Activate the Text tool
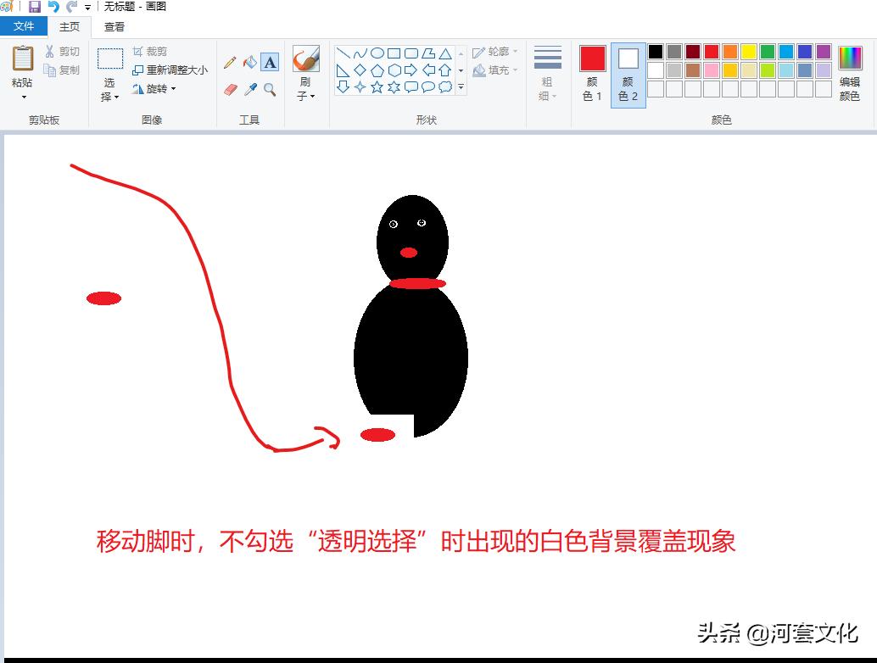The image size is (877, 663). coord(269,62)
